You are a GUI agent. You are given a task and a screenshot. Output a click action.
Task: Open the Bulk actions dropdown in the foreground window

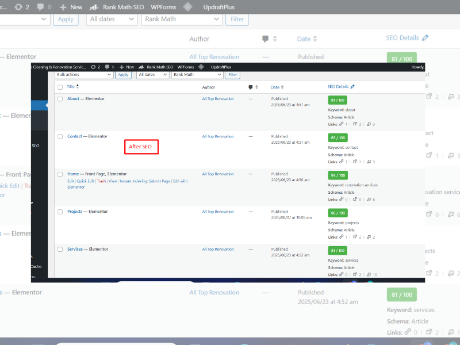(x=84, y=75)
